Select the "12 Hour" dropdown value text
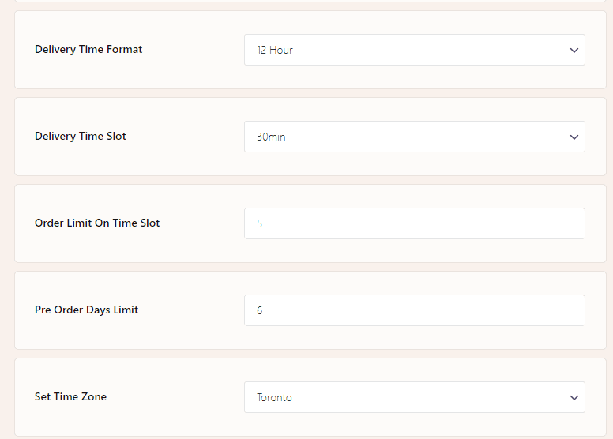613x439 pixels. pos(275,50)
